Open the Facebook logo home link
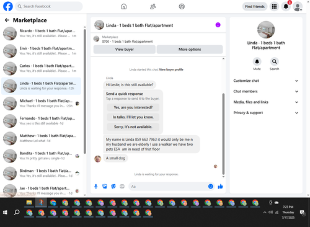This screenshot has width=310, height=227. click(x=8, y=6)
